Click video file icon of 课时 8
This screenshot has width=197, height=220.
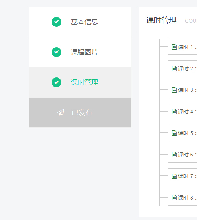point(174,198)
